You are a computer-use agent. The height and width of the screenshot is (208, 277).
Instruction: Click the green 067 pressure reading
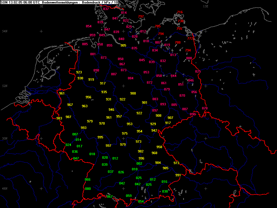coord(110,197)
